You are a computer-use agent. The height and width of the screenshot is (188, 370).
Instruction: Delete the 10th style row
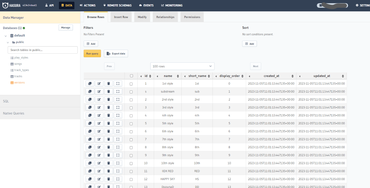point(109,163)
